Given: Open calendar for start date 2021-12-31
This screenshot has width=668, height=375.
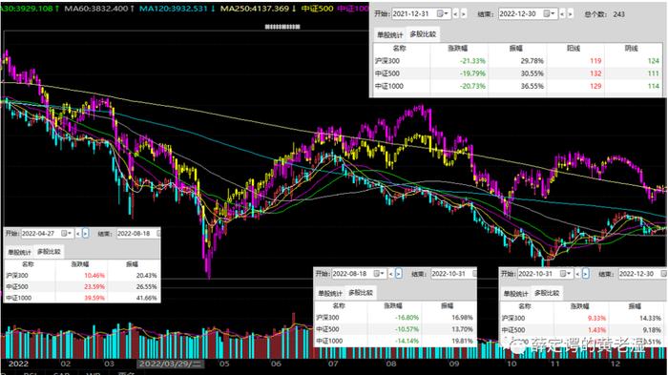Looking at the screenshot, I should (443, 14).
